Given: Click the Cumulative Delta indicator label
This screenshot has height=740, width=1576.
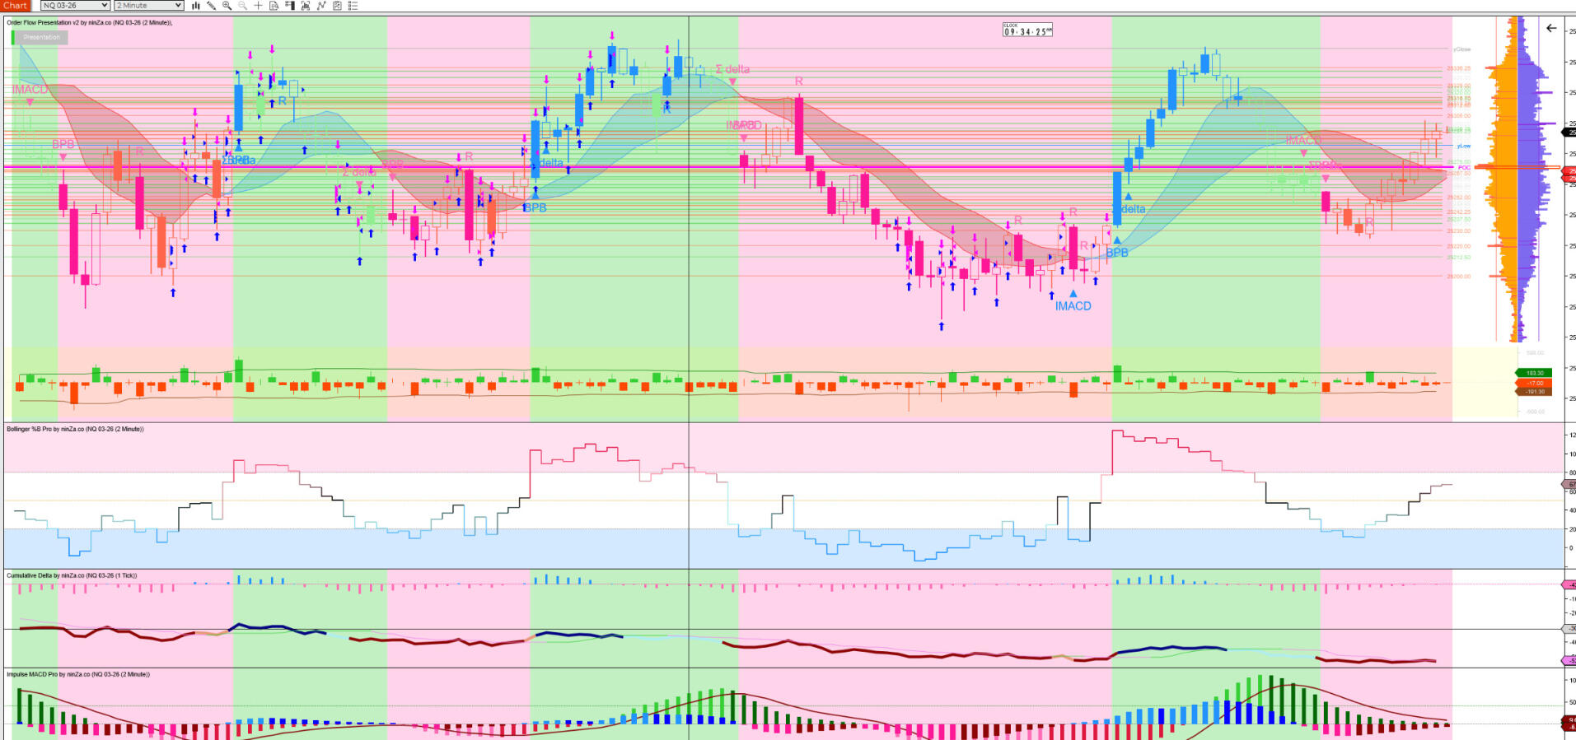Looking at the screenshot, I should tap(72, 575).
